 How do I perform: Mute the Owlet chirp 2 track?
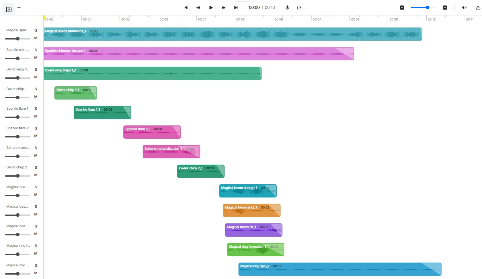coord(36,175)
